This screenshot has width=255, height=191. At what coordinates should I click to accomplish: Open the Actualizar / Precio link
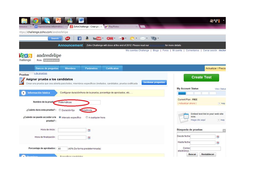(x=215, y=68)
